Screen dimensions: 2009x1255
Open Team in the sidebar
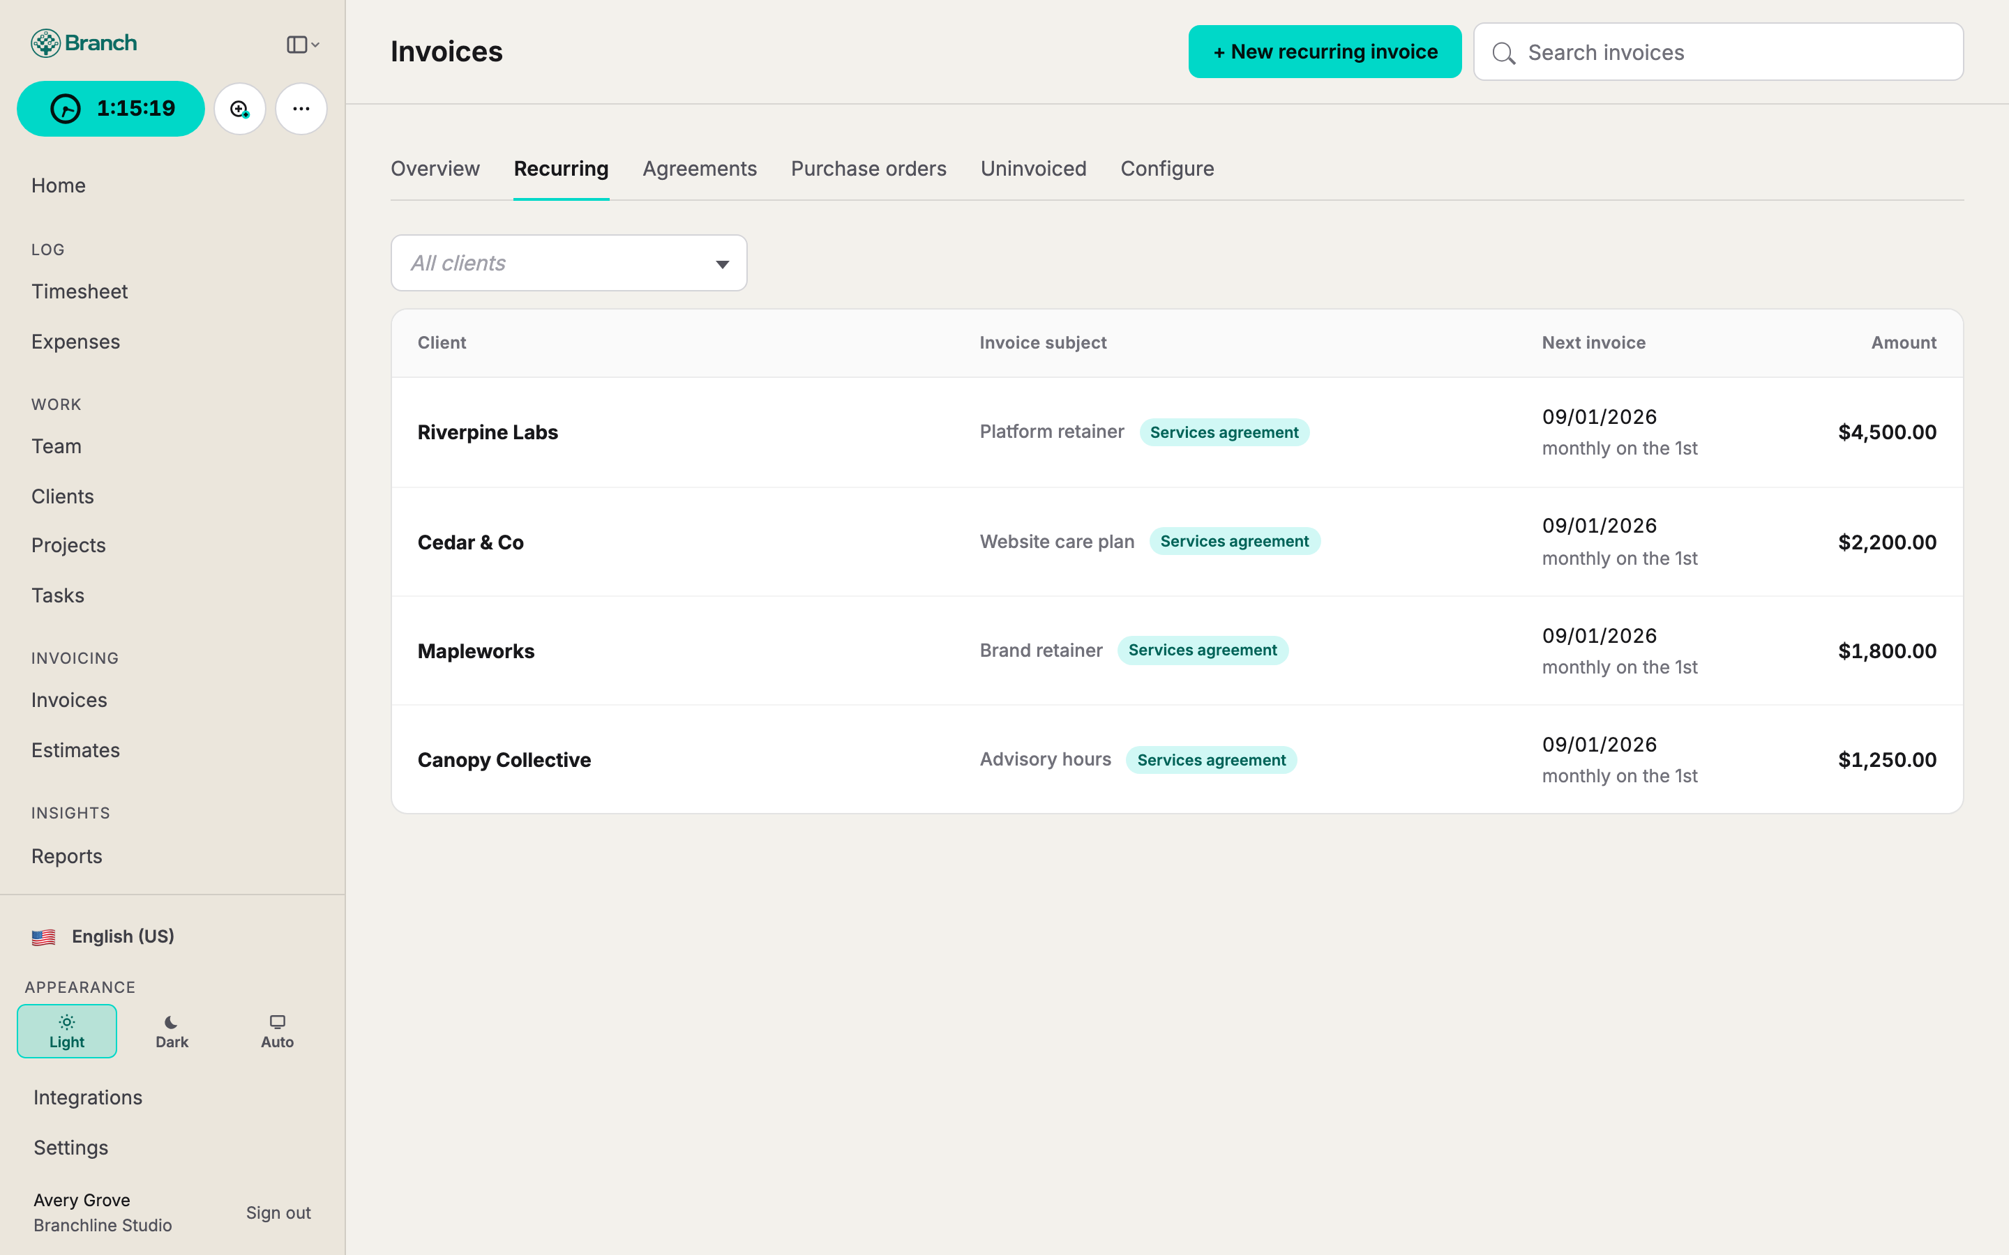pos(57,446)
